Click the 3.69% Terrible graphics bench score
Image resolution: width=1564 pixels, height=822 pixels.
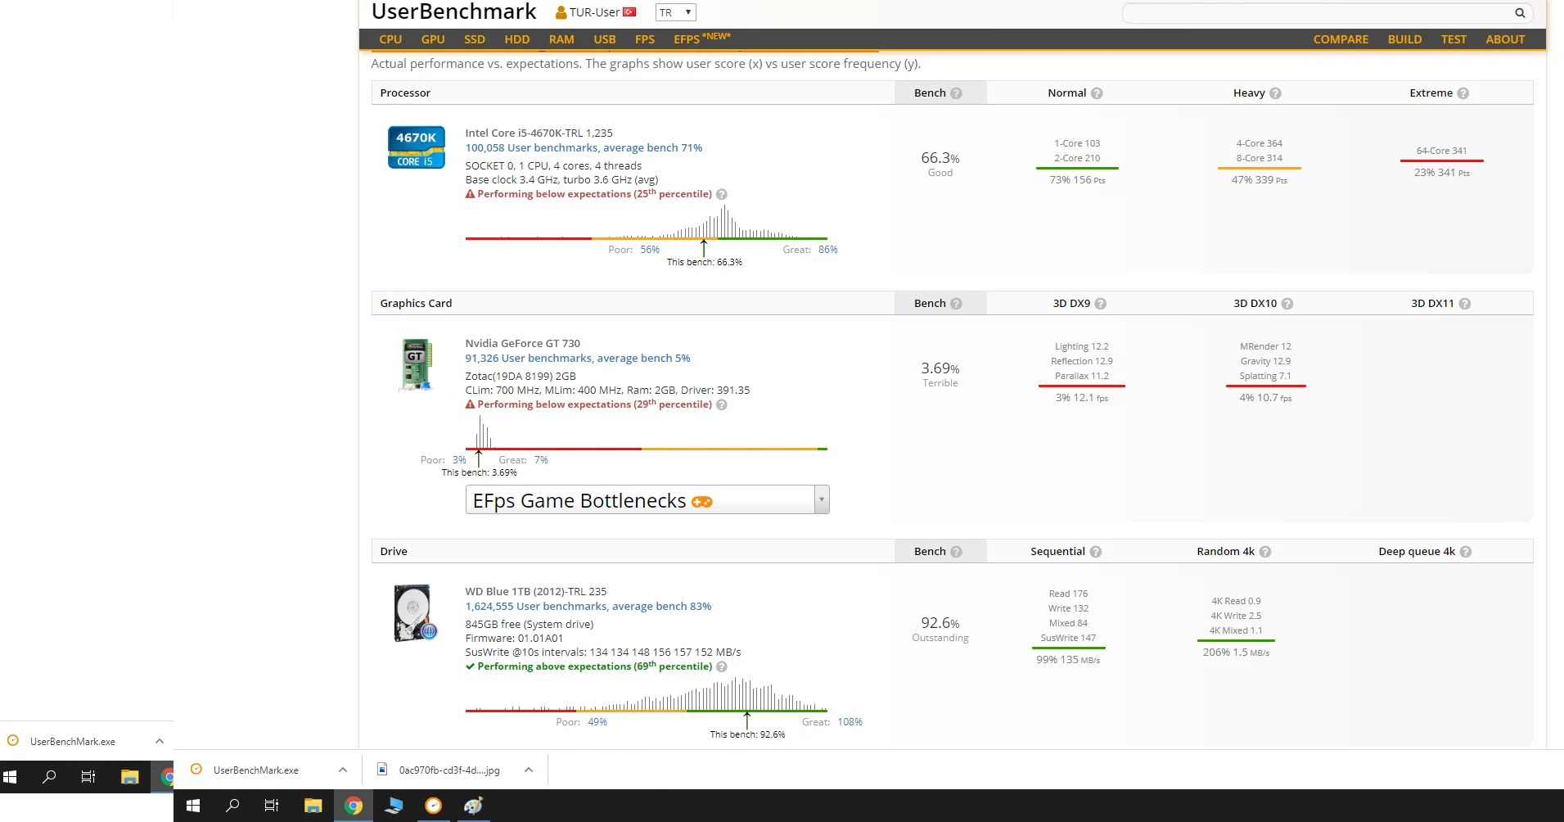point(940,374)
